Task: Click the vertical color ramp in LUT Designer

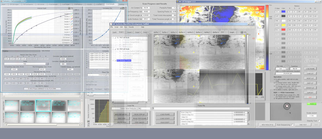Action: pos(267,37)
